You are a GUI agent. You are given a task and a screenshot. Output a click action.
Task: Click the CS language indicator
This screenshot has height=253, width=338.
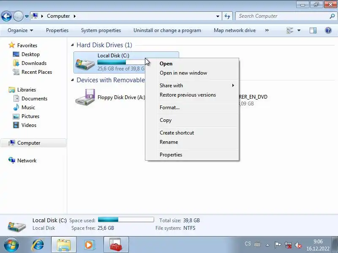pyautogui.click(x=248, y=244)
